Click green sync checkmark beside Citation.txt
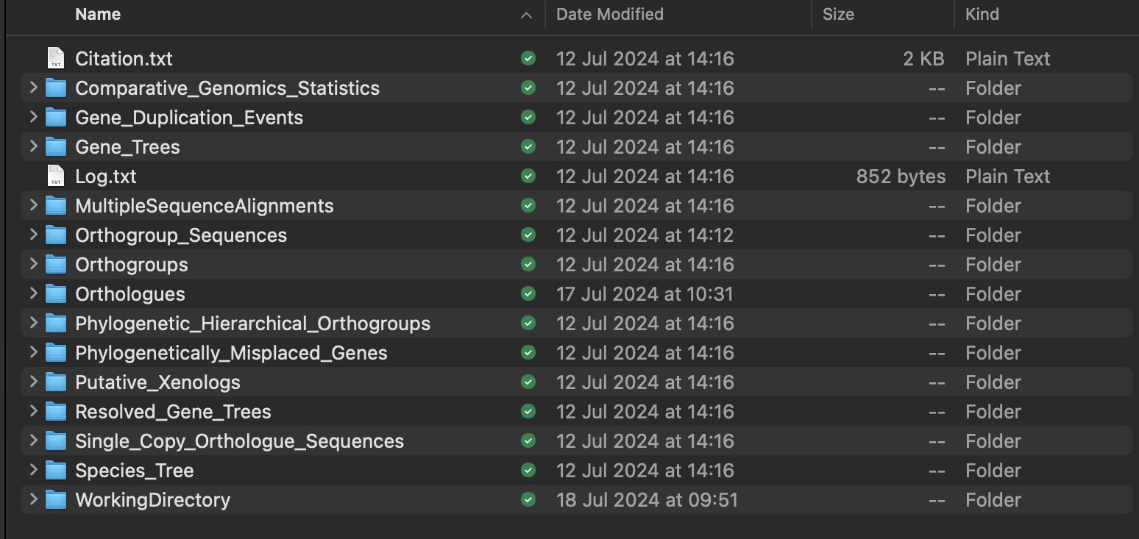The height and width of the screenshot is (539, 1139). (528, 58)
